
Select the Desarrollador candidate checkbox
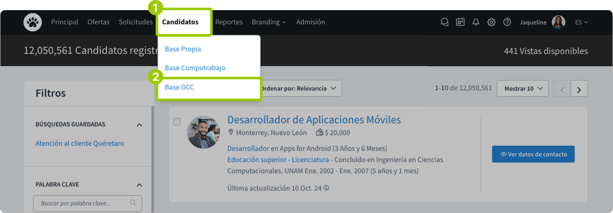177,121
